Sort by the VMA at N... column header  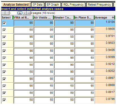[x=23, y=18]
